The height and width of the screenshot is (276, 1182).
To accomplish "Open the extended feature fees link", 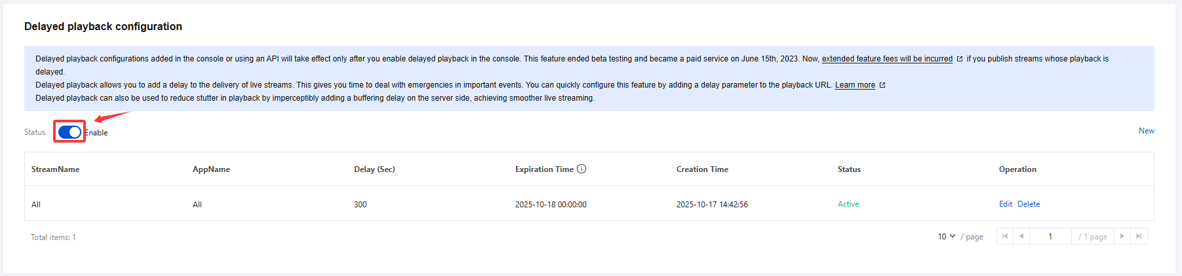I will coord(887,59).
